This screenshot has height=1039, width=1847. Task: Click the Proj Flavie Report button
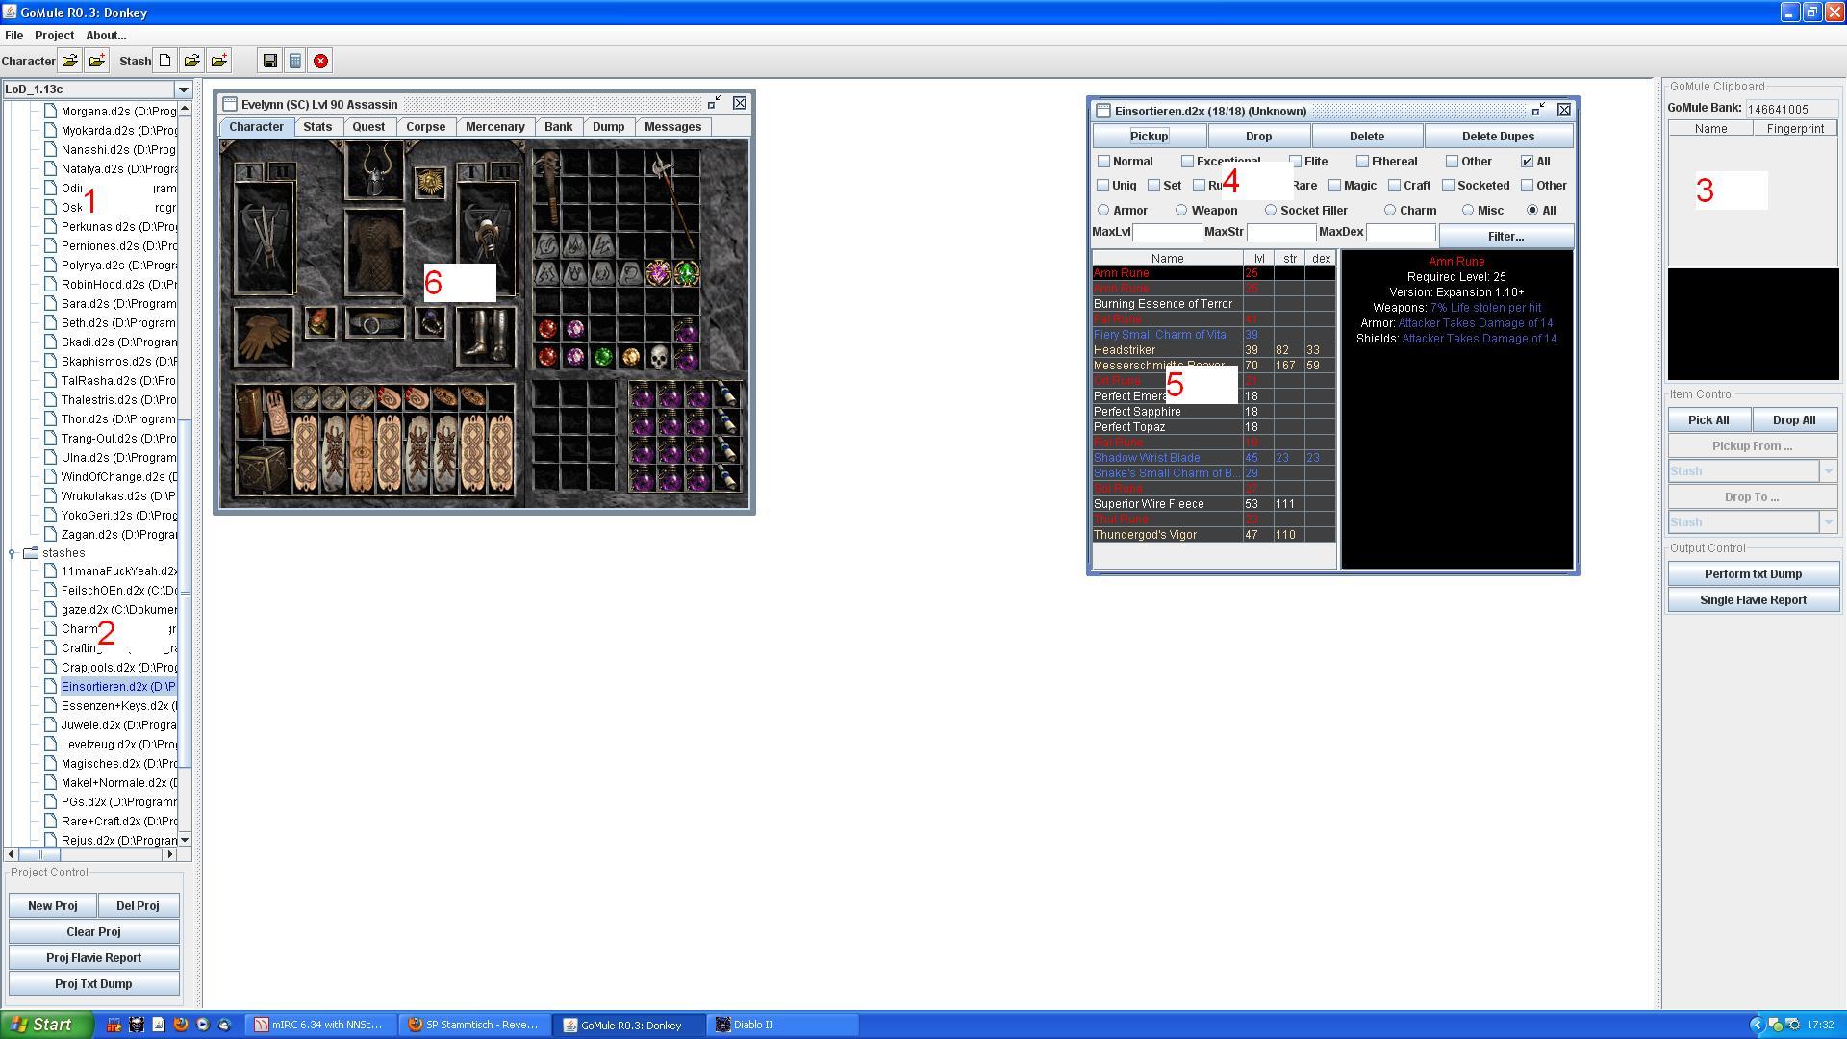(x=93, y=958)
